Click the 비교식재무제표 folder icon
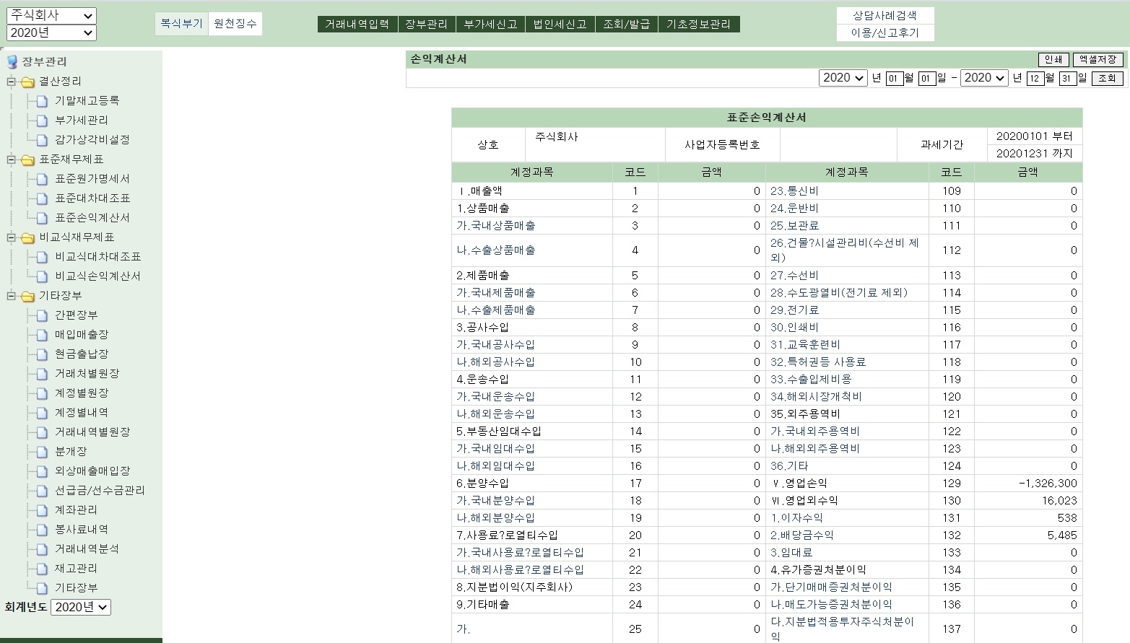Image resolution: width=1130 pixels, height=643 pixels. [27, 237]
